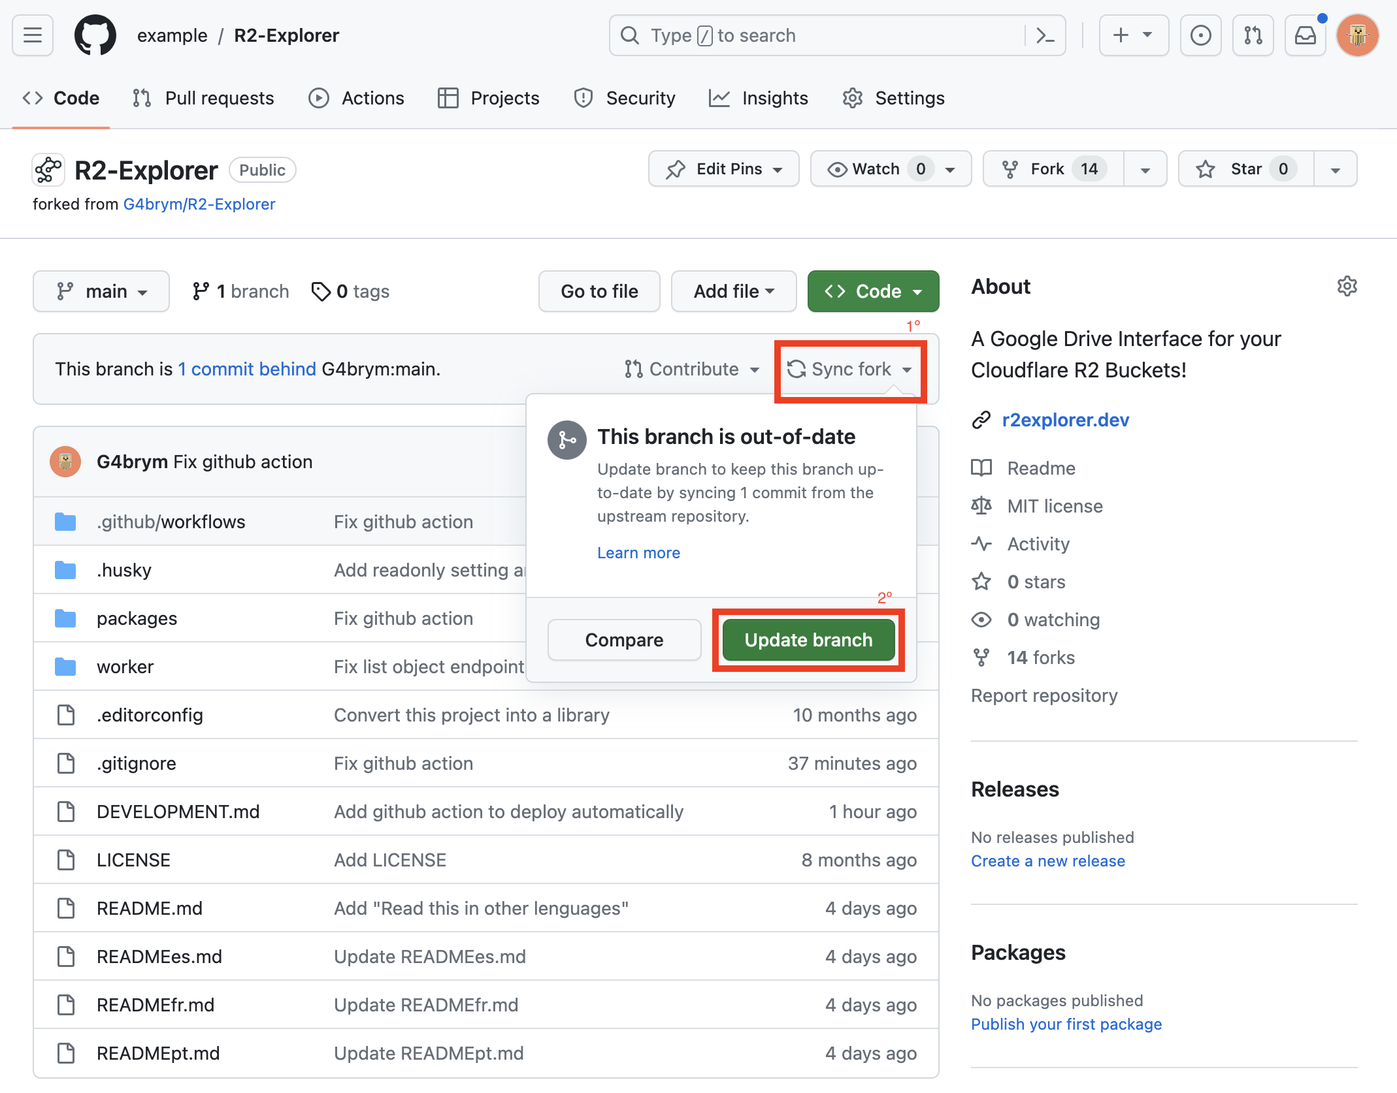Open the example owner breadcrumb link
Screen dimensions: 1397x1093
(x=172, y=35)
